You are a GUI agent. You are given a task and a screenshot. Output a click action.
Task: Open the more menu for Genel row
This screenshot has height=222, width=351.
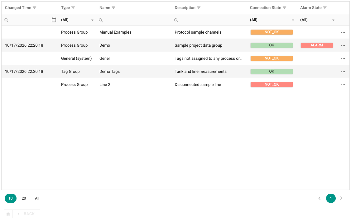[343, 59]
